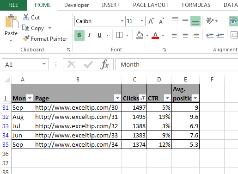Switch to the INSERT tab
The height and width of the screenshot is (174, 238).
click(x=110, y=5)
